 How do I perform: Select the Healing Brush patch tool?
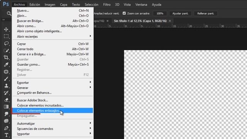pos(6,72)
